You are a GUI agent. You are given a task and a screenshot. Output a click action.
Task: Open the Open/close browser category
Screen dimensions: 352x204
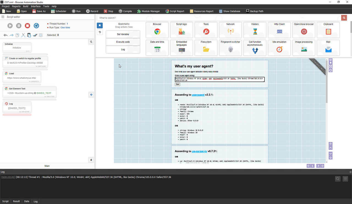point(304,30)
